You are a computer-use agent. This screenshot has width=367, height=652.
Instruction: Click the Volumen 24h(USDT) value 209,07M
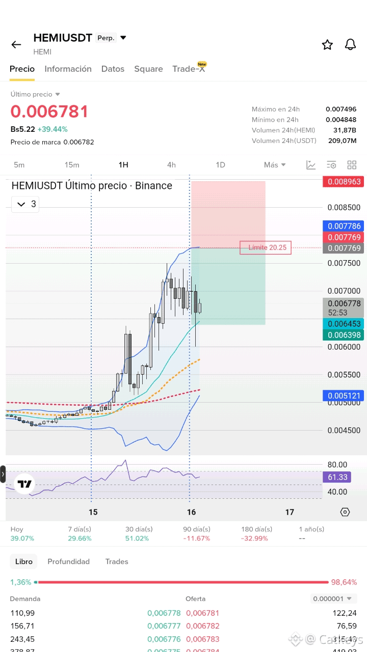point(342,140)
